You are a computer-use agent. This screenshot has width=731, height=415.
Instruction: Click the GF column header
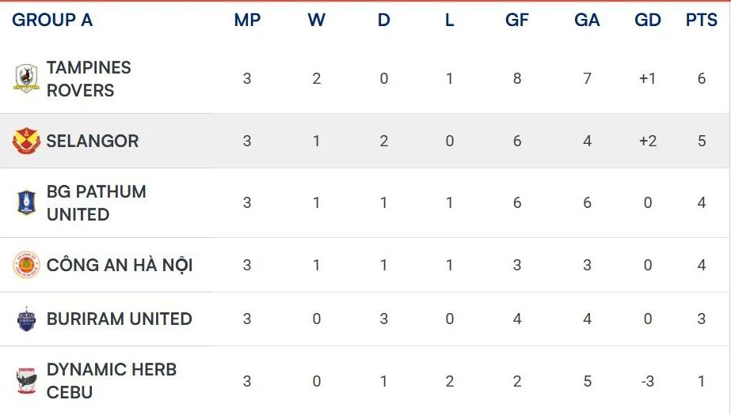pos(516,21)
